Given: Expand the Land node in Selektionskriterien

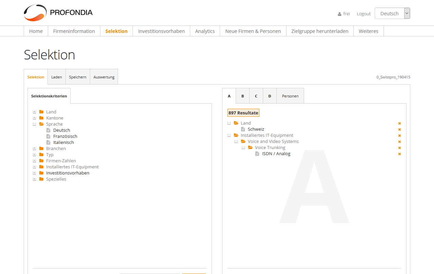Looking at the screenshot, I should pyautogui.click(x=34, y=112).
